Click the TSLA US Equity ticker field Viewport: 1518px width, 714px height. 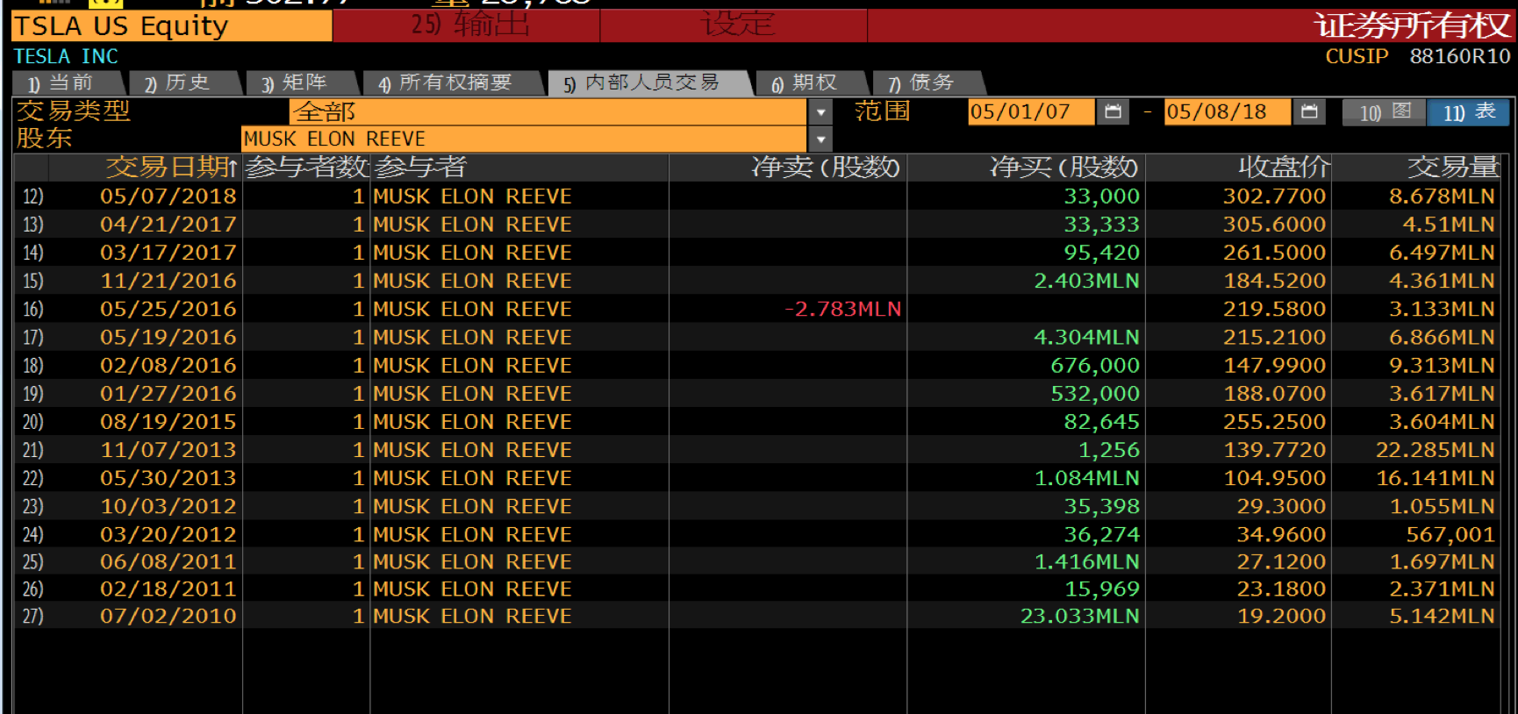point(172,26)
